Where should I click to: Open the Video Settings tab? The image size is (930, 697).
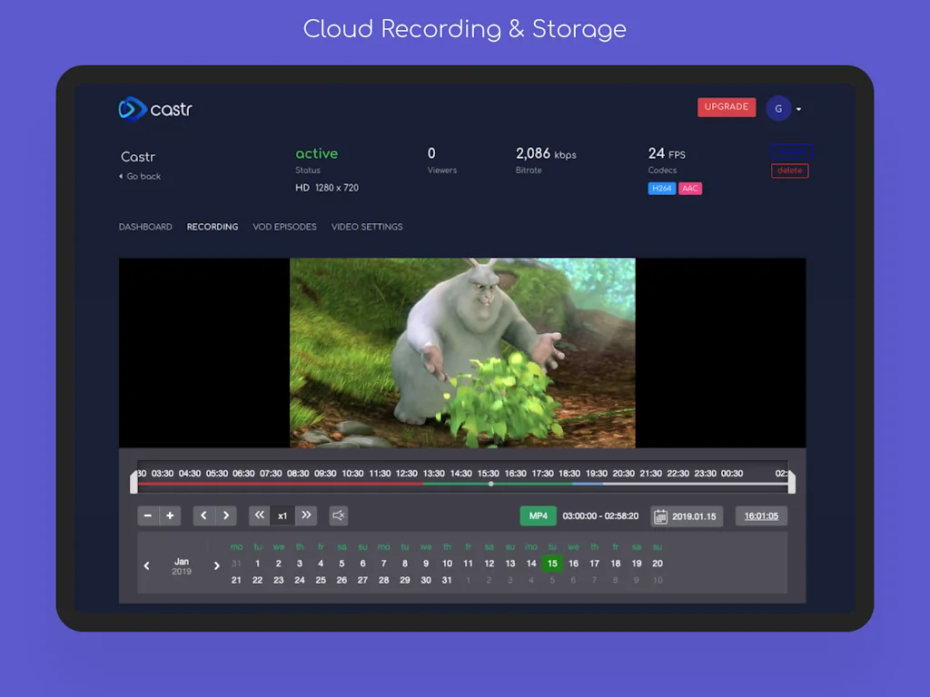[367, 227]
